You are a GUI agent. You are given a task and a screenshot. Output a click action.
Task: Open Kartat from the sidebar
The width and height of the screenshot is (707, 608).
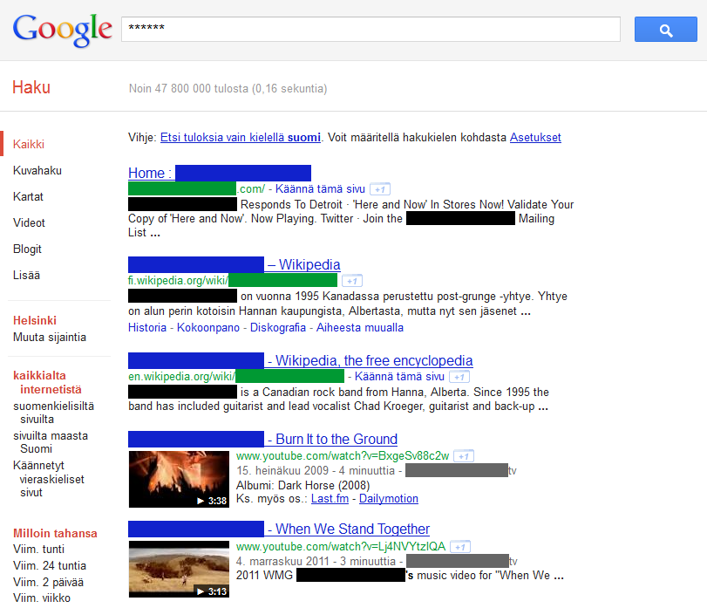tap(28, 197)
